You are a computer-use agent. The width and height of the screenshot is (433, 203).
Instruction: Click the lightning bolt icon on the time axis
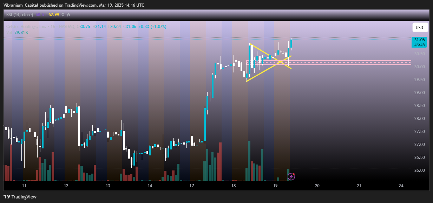pos(291,177)
